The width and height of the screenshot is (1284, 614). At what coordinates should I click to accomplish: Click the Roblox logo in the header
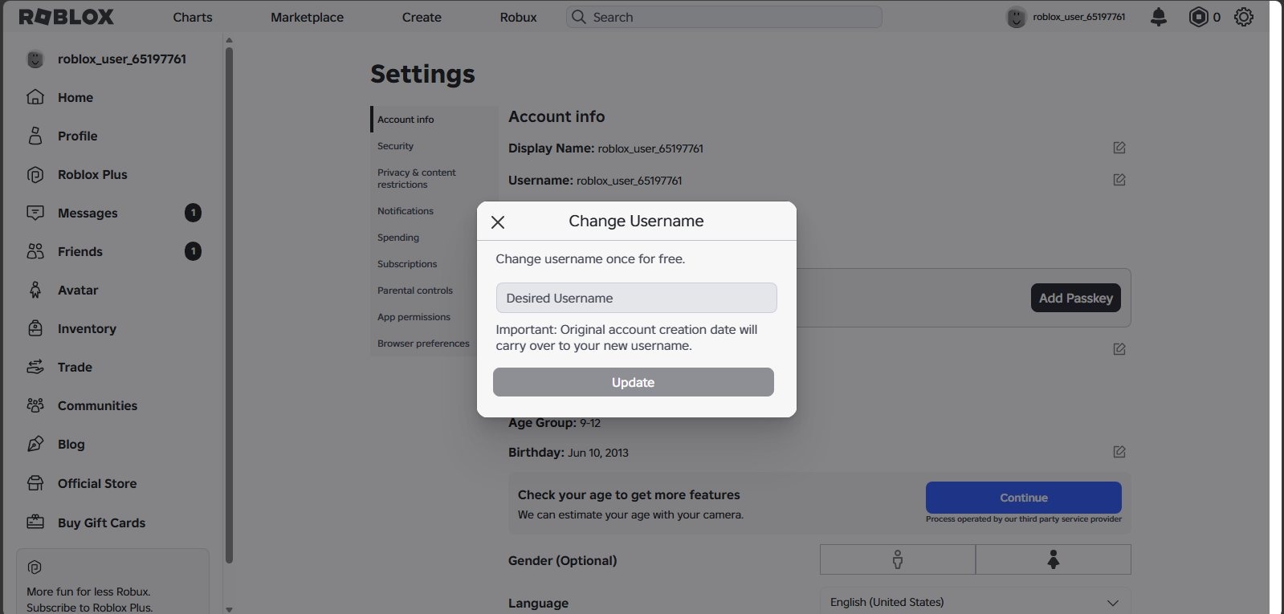66,17
